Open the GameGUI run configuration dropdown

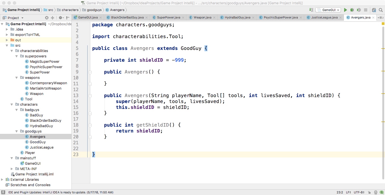point(328,10)
